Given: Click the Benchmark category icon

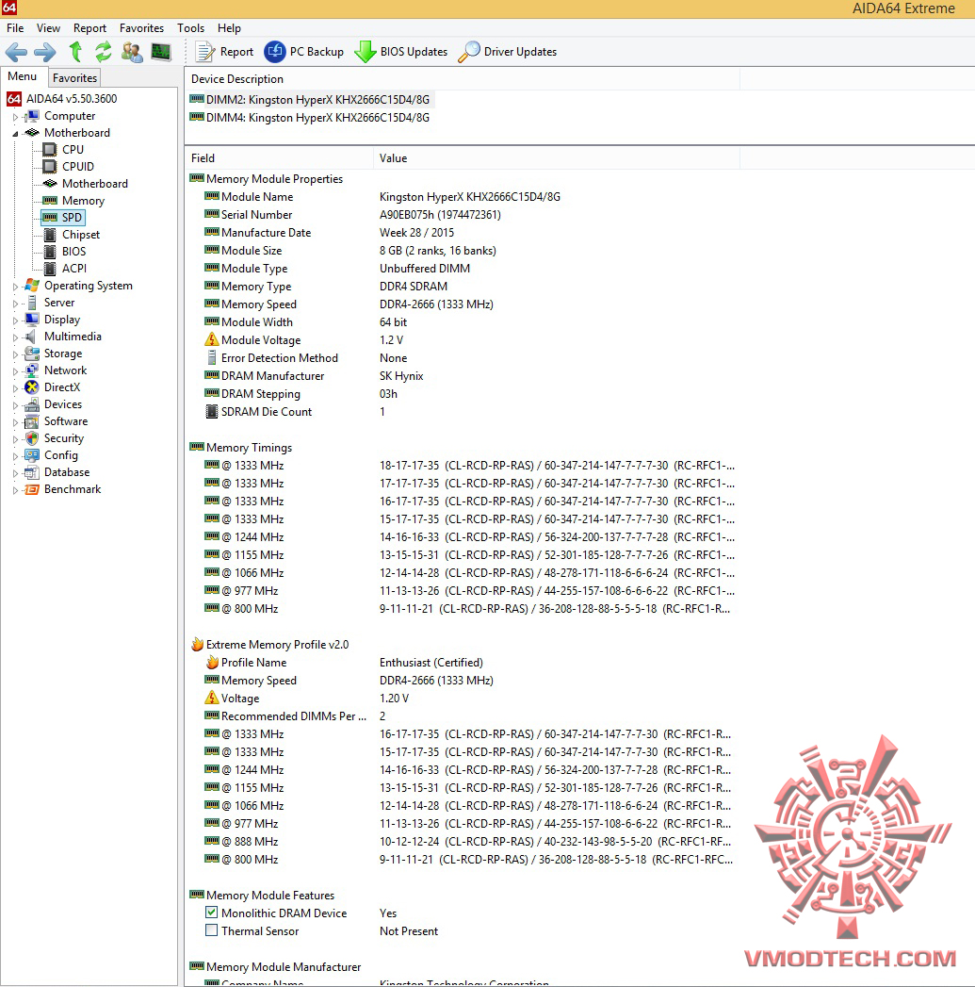Looking at the screenshot, I should pos(31,489).
